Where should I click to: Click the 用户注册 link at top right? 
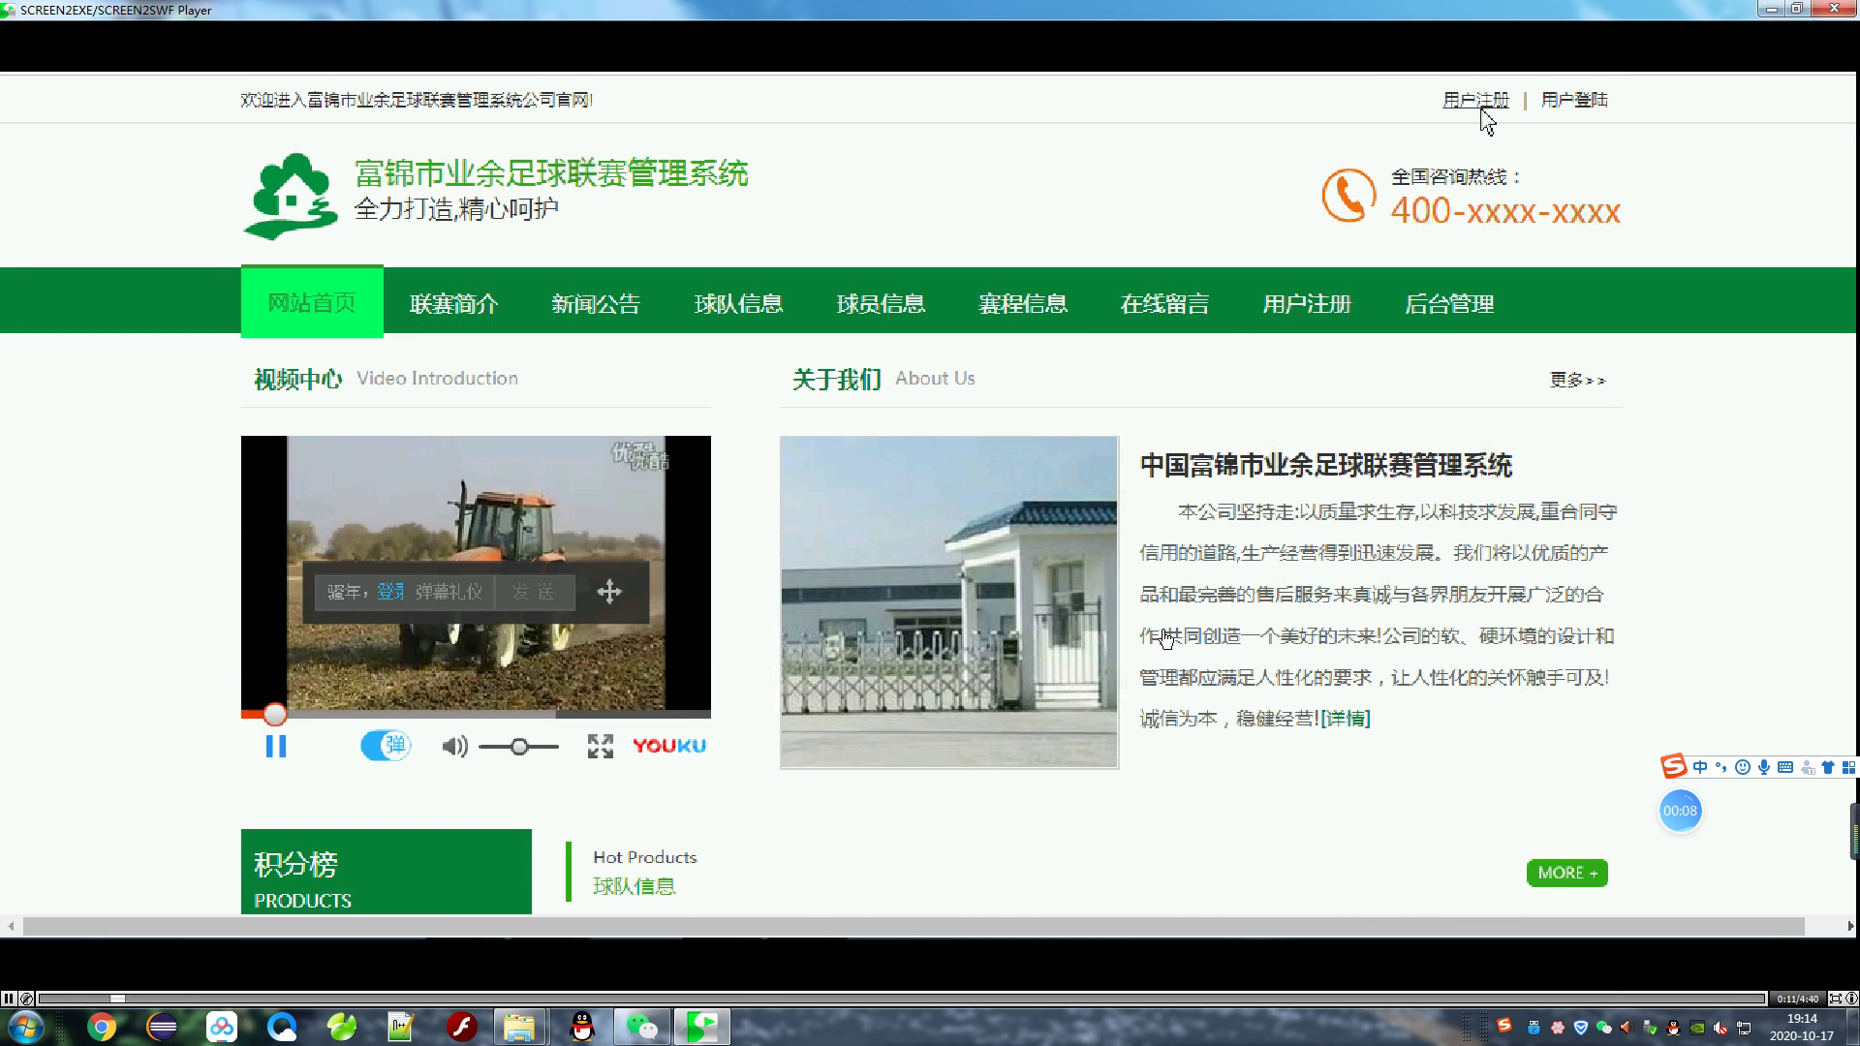pyautogui.click(x=1475, y=100)
